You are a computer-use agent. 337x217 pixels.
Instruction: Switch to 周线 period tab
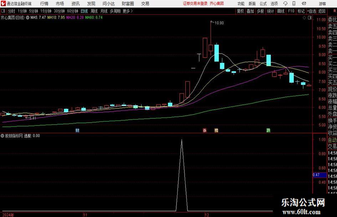coord(94,11)
